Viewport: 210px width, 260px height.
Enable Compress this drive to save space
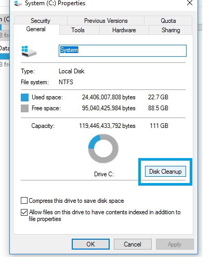[24, 200]
